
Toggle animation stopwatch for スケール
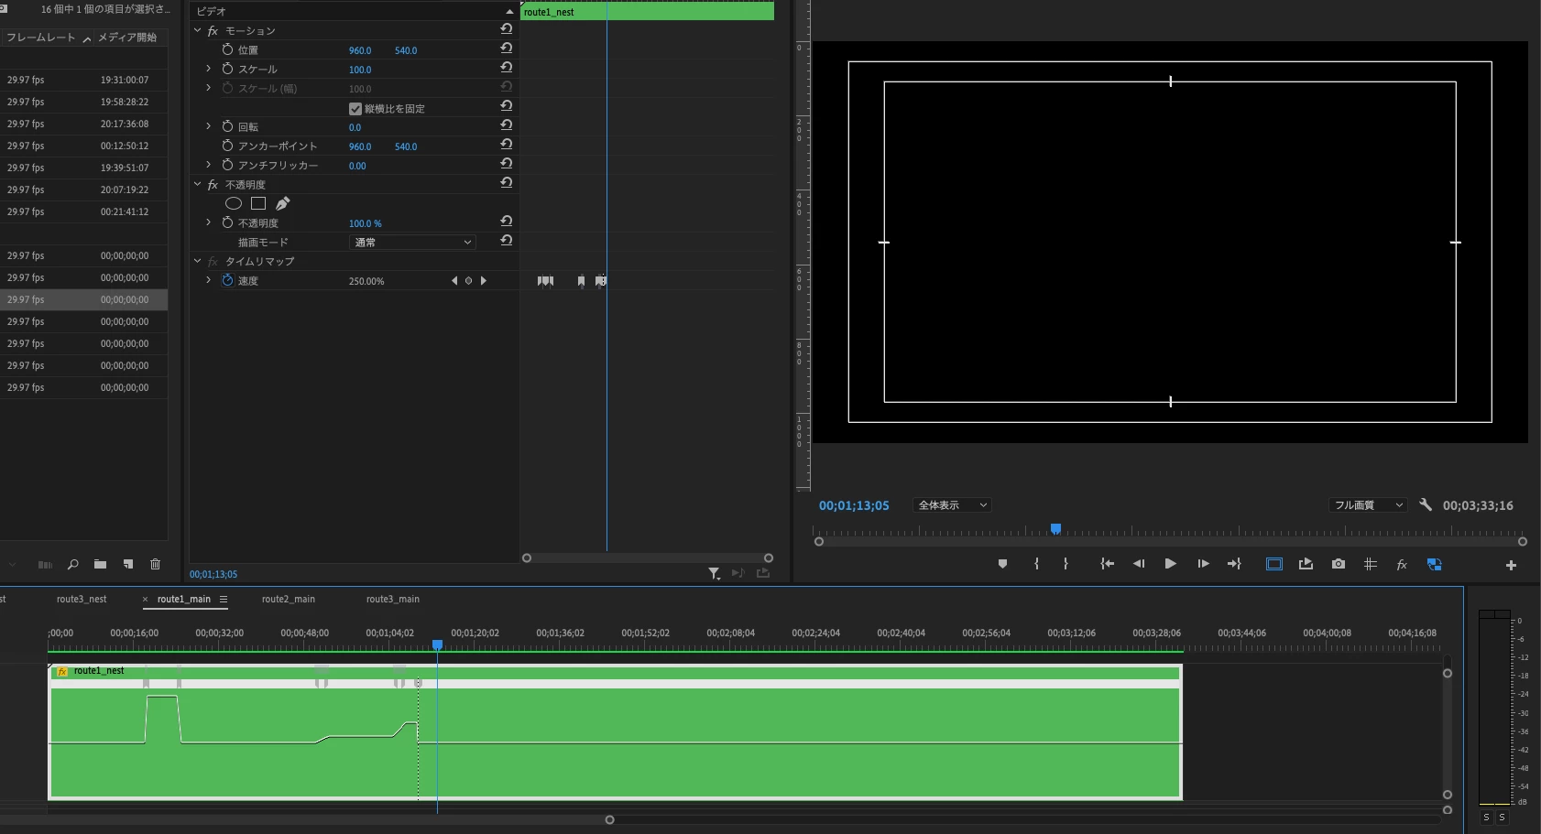[x=227, y=69]
